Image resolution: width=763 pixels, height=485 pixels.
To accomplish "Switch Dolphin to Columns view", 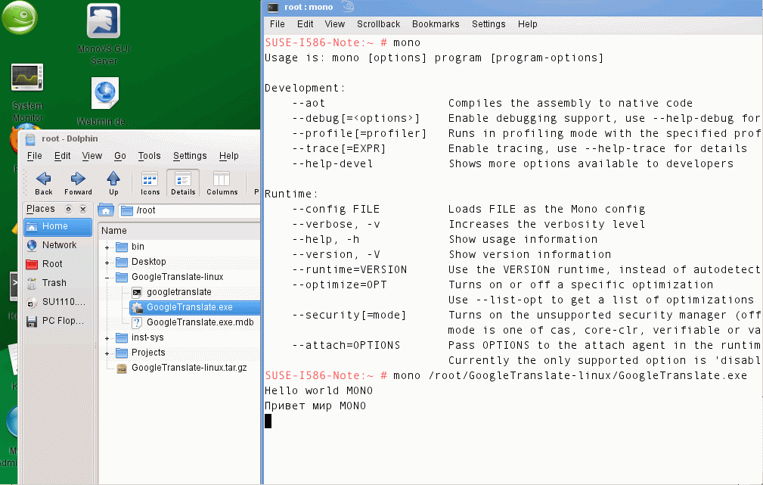I will pos(222,184).
